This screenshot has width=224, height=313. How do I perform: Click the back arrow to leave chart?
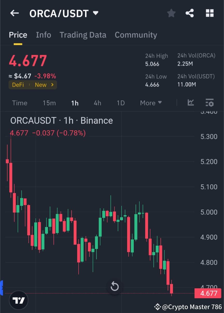14,13
